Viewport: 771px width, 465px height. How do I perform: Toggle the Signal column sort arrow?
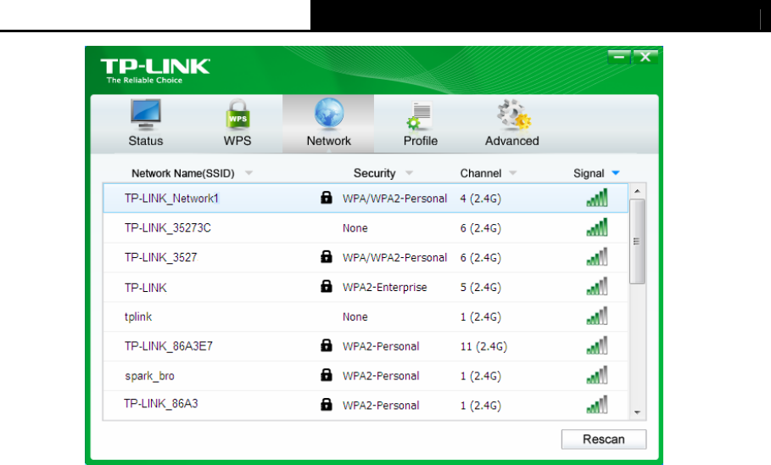point(616,173)
